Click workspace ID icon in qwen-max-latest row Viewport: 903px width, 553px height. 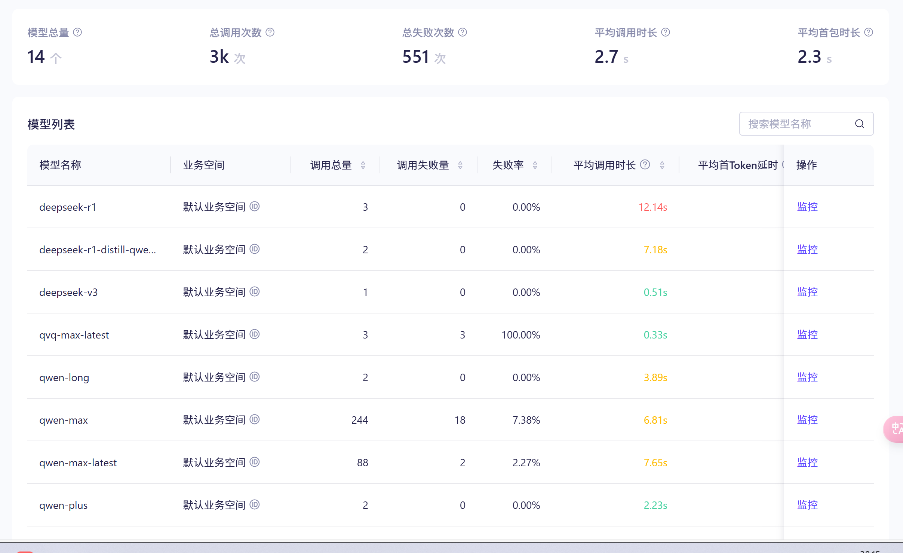click(255, 462)
